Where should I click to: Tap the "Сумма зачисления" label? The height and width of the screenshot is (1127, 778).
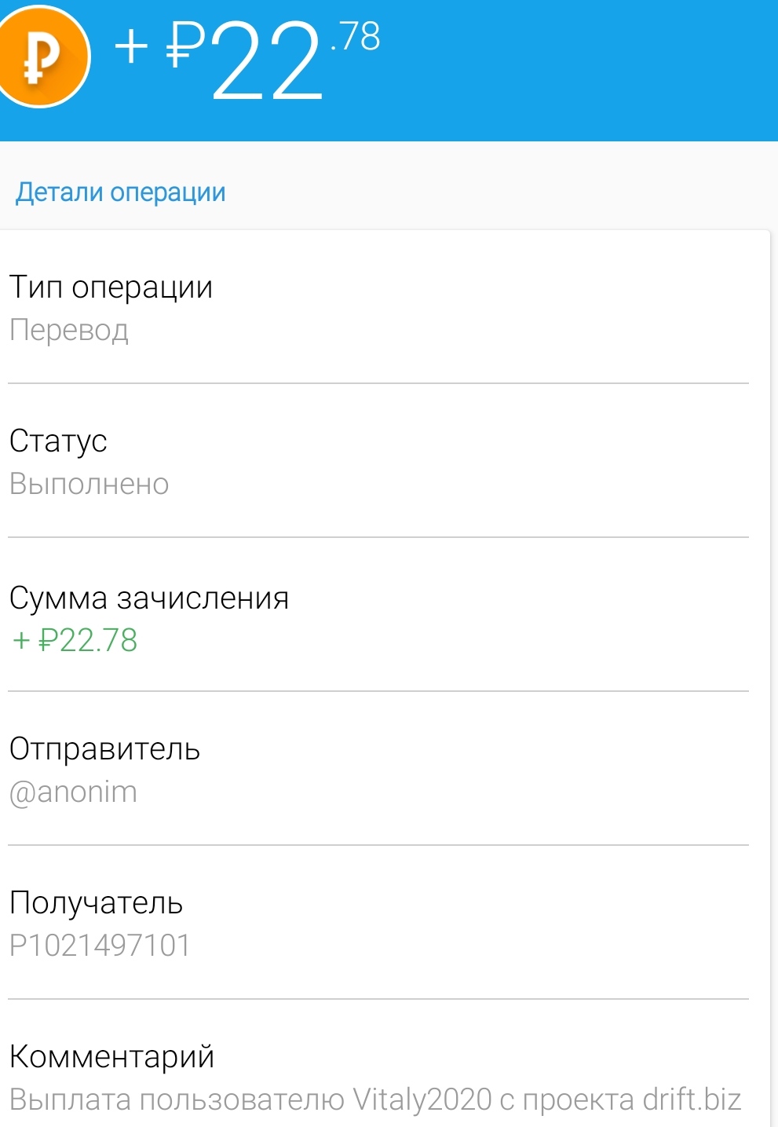tap(149, 598)
